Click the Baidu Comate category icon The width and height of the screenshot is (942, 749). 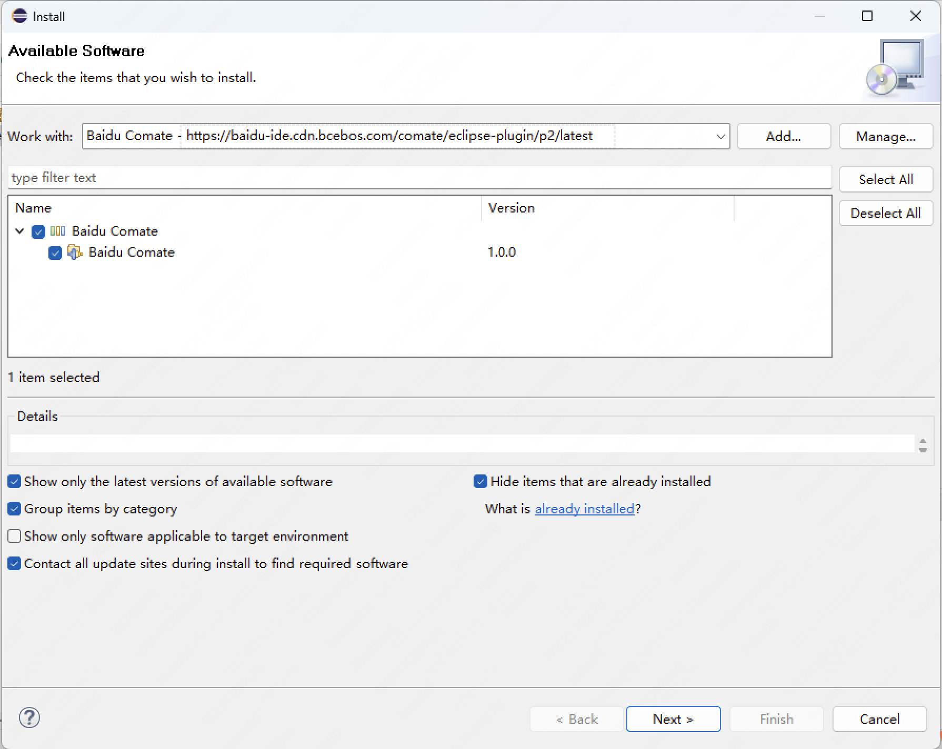coord(58,231)
